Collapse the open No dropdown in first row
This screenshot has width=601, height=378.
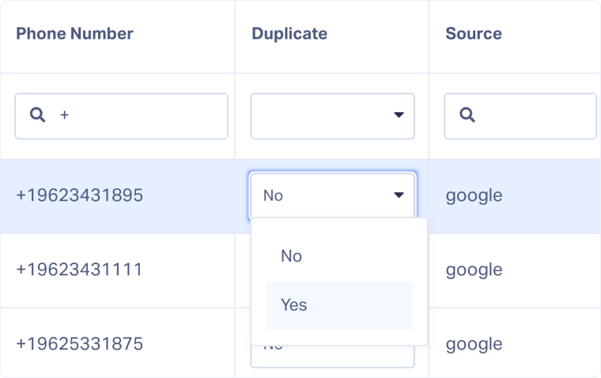pyautogui.click(x=332, y=195)
